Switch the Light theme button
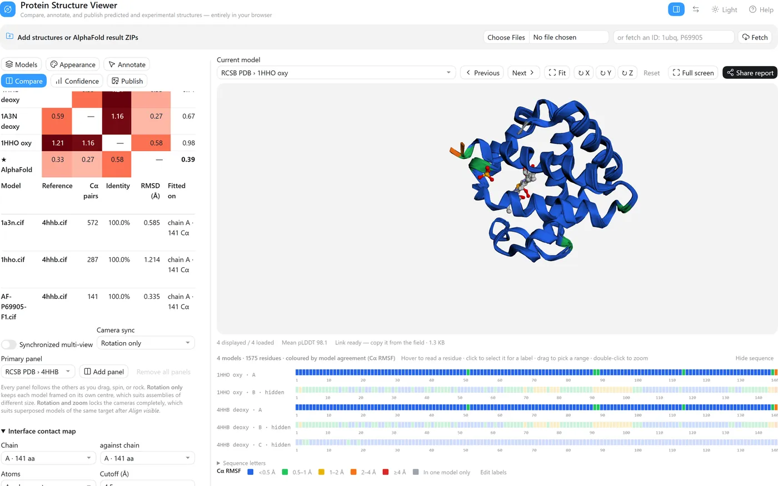Image resolution: width=778 pixels, height=486 pixels. [x=724, y=9]
